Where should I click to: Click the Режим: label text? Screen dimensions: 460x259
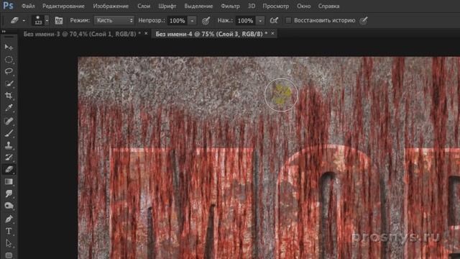coord(80,21)
